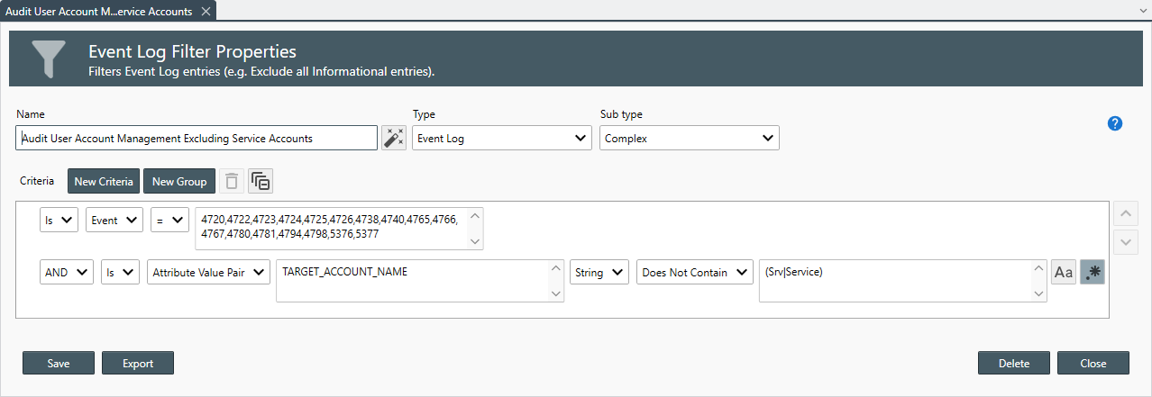This screenshot has height=397, width=1152.
Task: Click the Export button
Action: [x=138, y=363]
